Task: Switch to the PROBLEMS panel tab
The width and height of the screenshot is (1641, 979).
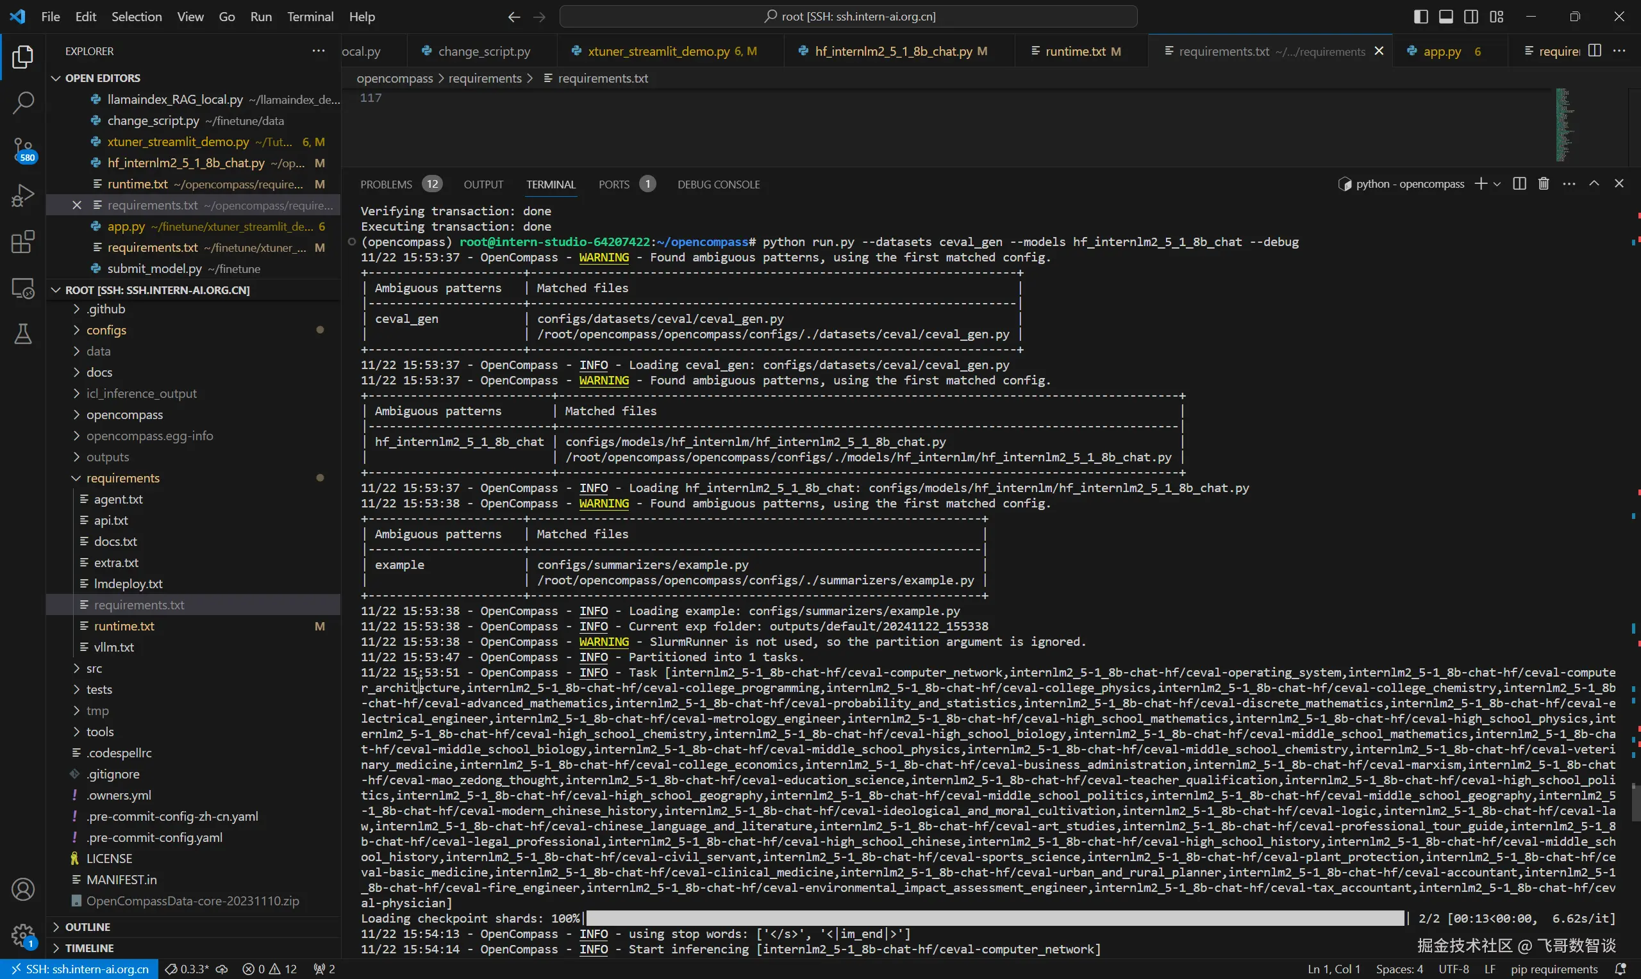Action: pos(386,185)
